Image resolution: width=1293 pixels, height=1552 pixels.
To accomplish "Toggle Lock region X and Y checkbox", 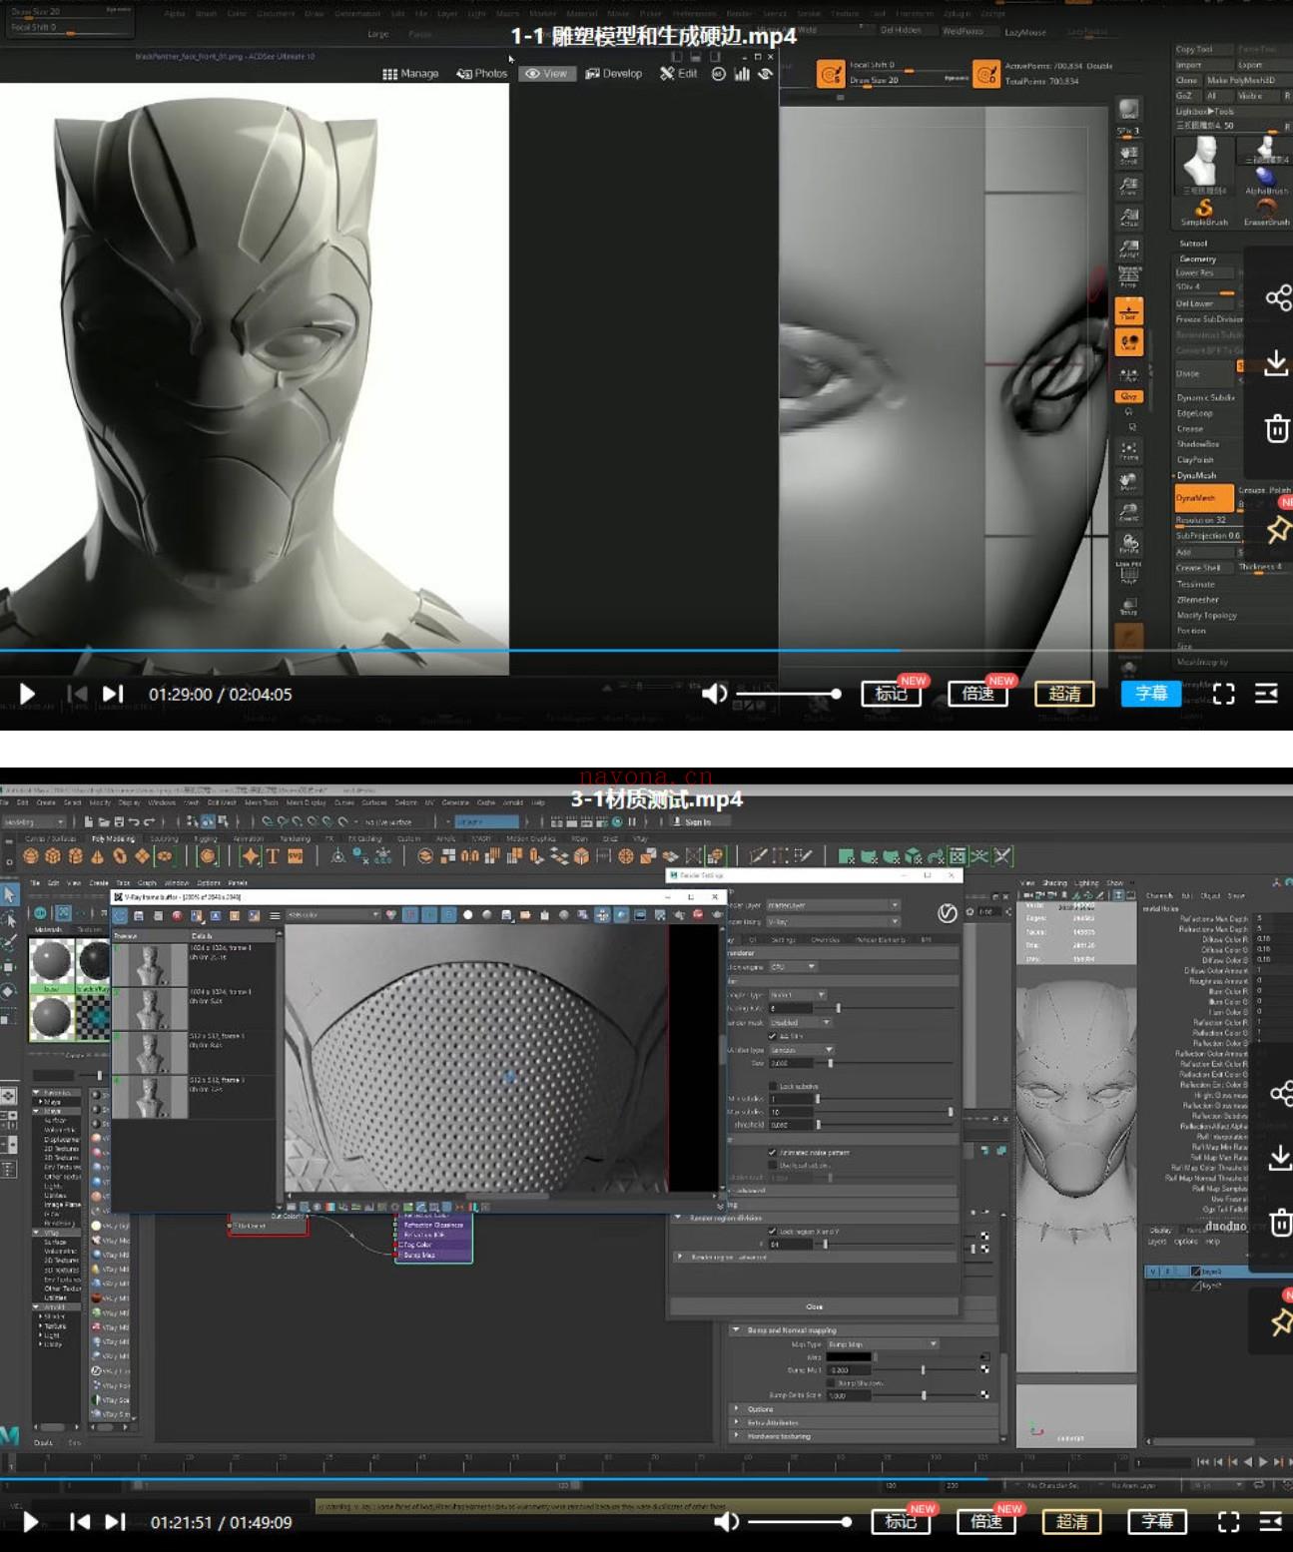I will (x=772, y=1232).
